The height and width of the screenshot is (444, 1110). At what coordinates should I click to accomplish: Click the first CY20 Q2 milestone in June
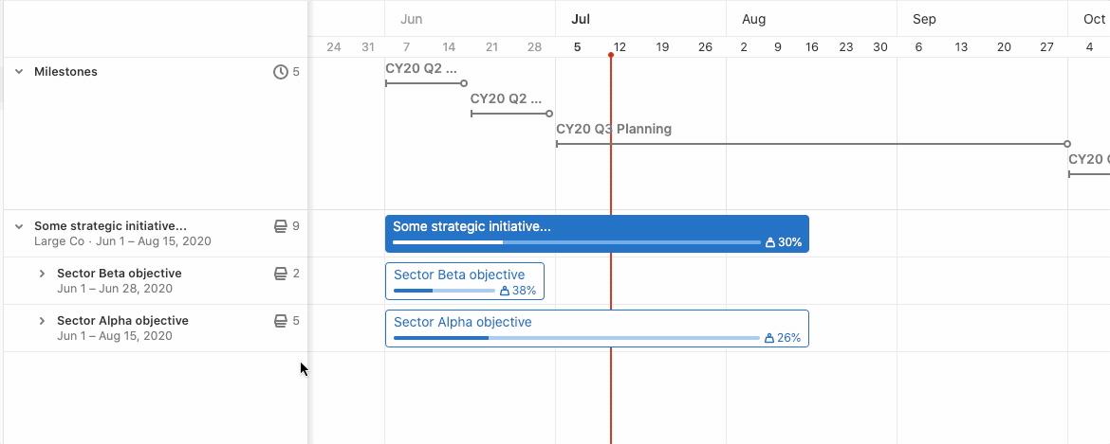(420, 69)
